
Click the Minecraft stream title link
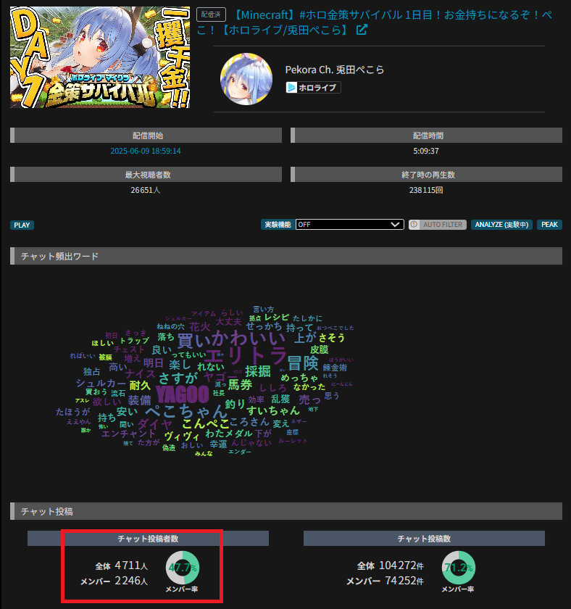click(374, 22)
